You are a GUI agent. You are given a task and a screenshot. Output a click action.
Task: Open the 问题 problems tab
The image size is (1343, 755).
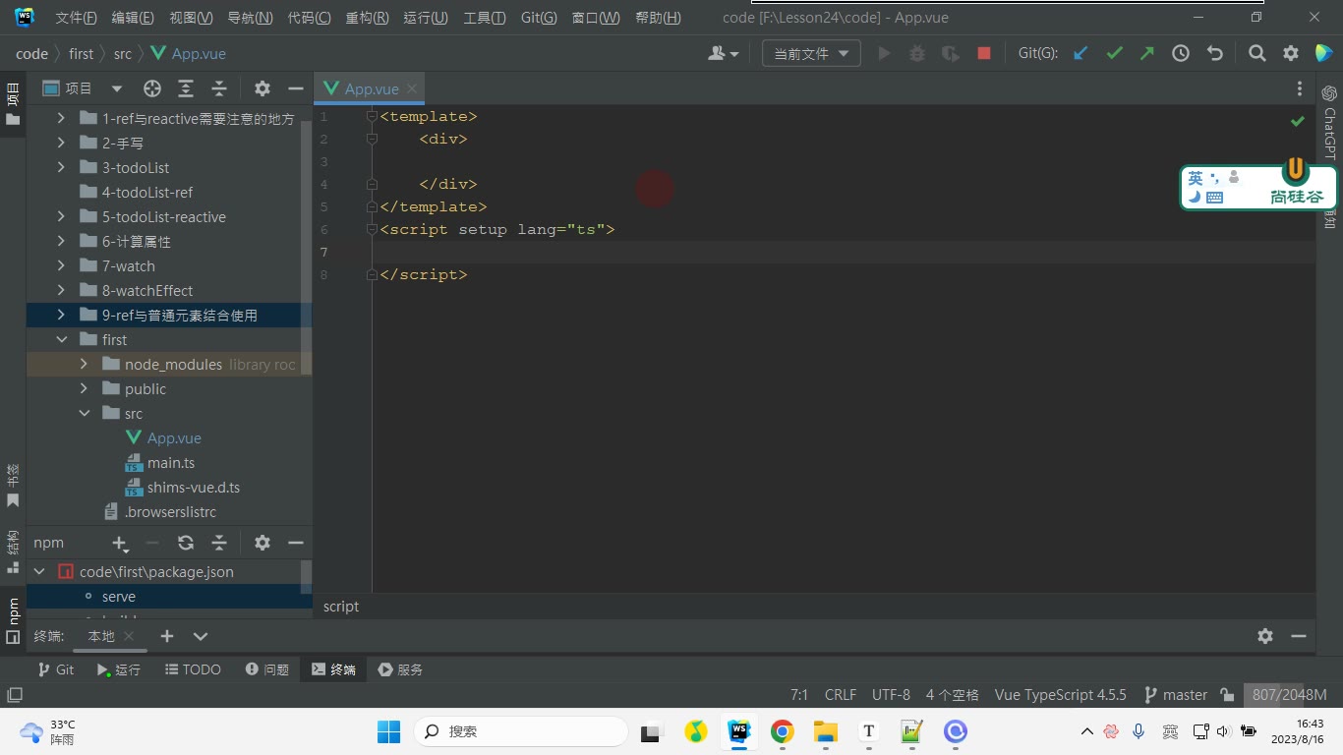[267, 669]
